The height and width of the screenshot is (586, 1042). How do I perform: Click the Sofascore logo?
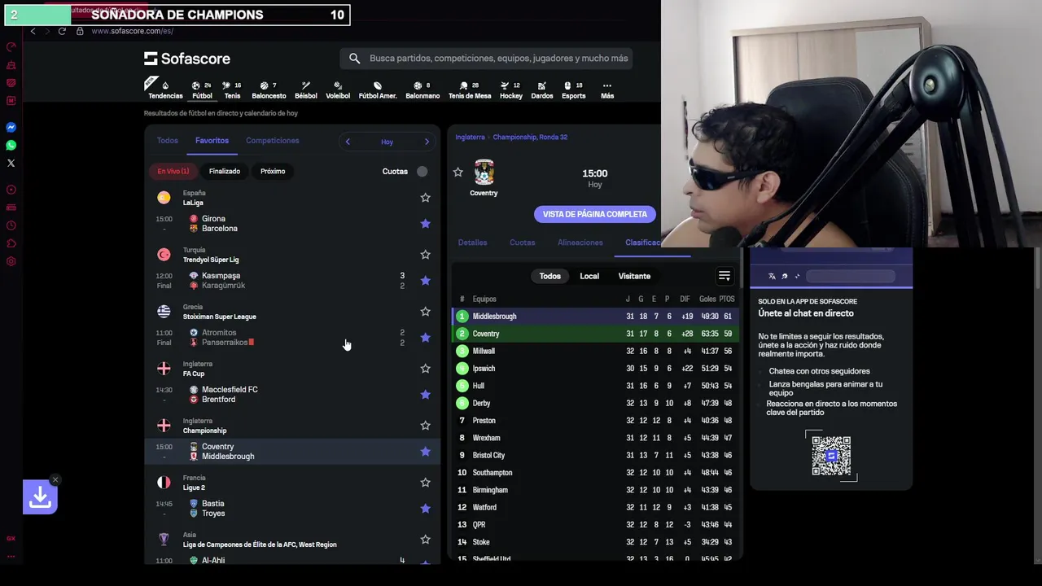[x=187, y=59]
